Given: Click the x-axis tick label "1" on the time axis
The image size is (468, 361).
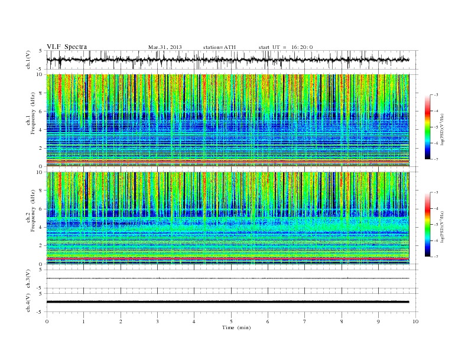Looking at the screenshot, I should click(x=83, y=321).
